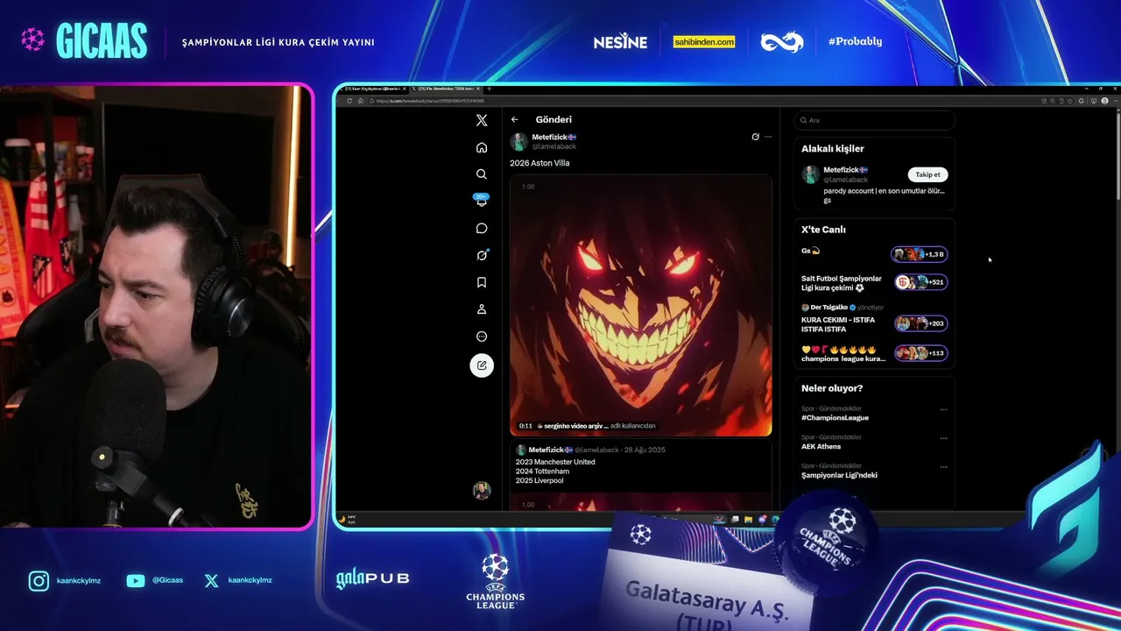Open the Gs live space title
Viewport: 1121px width, 631px height.
coord(810,251)
